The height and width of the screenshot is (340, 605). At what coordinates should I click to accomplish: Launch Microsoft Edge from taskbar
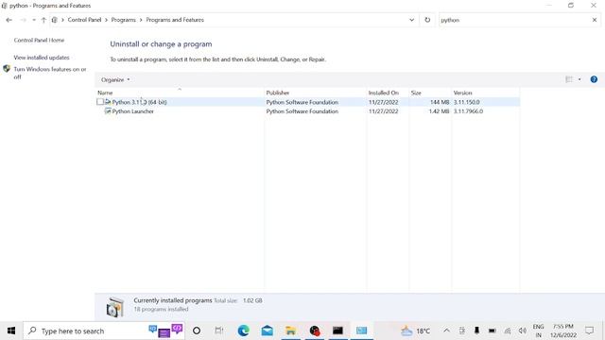click(x=244, y=331)
